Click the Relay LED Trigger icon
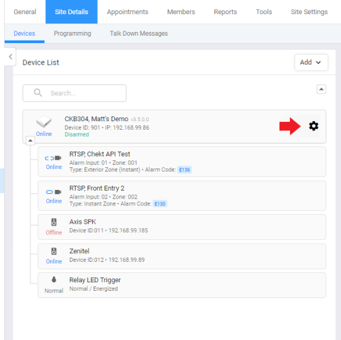This screenshot has width=341, height=340. [x=53, y=280]
